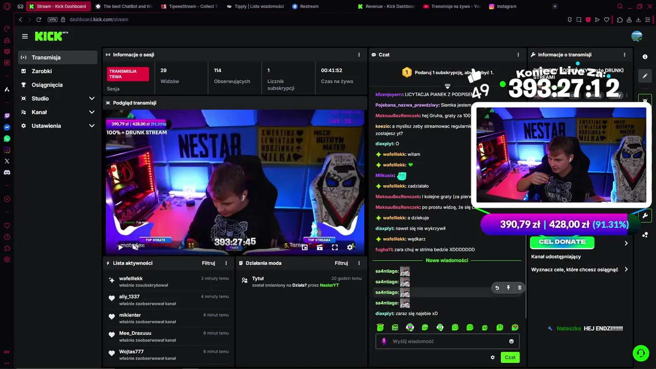The image size is (656, 369).
Task: Open the options menu of Lista aktywności
Action: point(226,263)
